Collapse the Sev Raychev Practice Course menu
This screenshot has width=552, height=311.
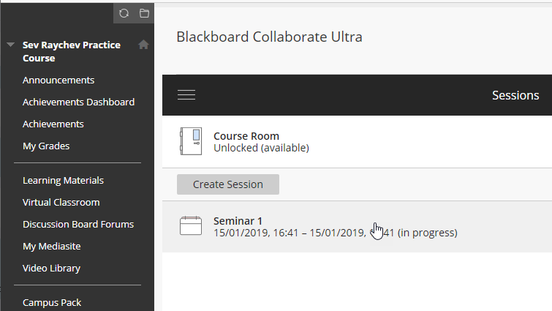point(10,45)
